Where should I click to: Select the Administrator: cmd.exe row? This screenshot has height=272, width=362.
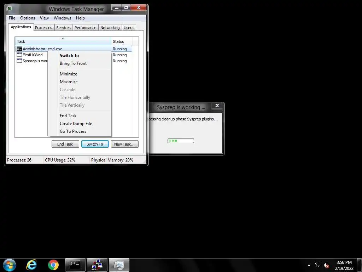(74, 49)
